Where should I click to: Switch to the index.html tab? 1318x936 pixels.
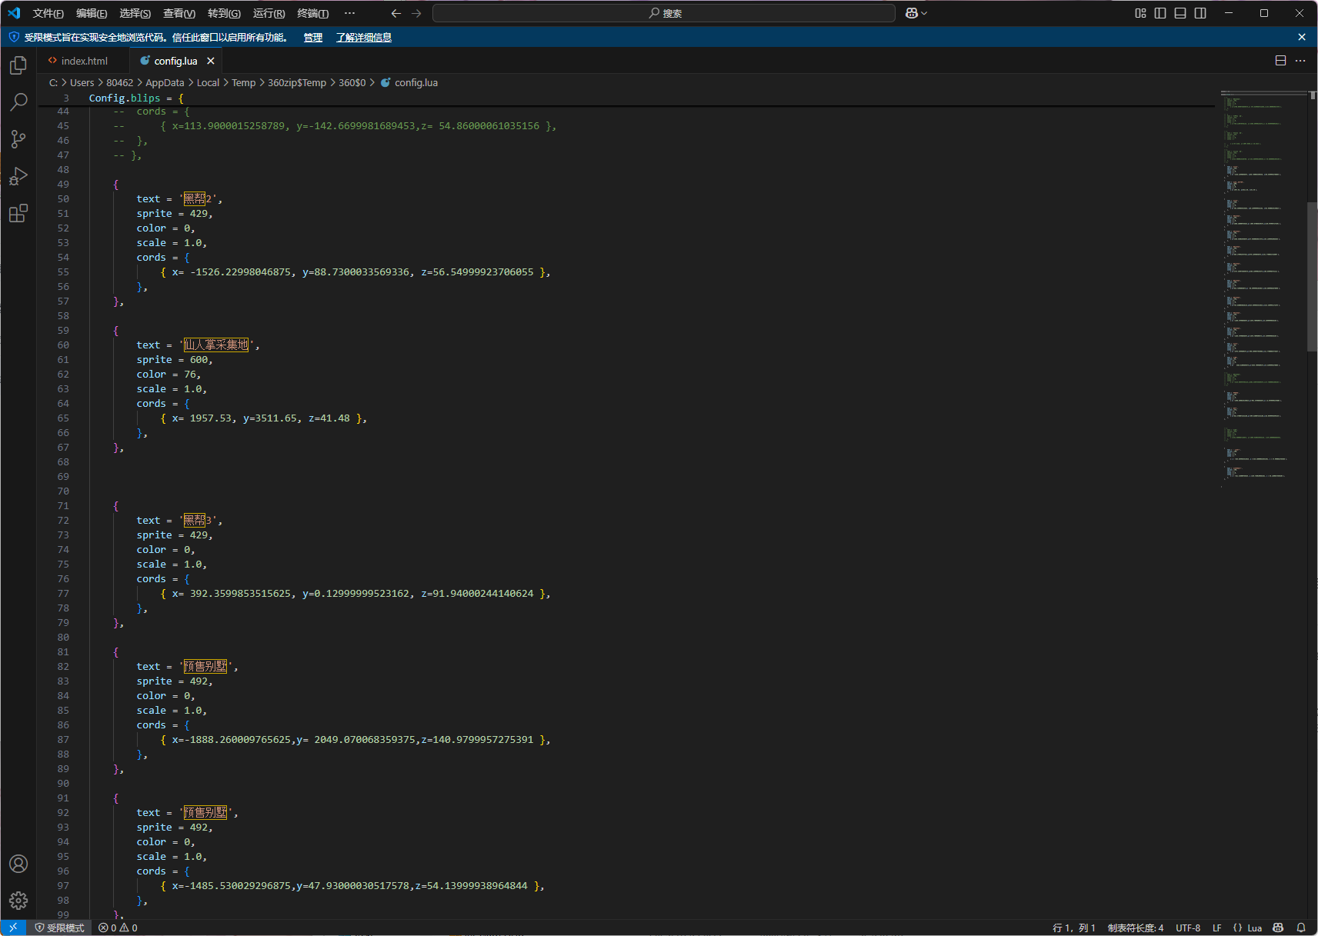point(83,61)
